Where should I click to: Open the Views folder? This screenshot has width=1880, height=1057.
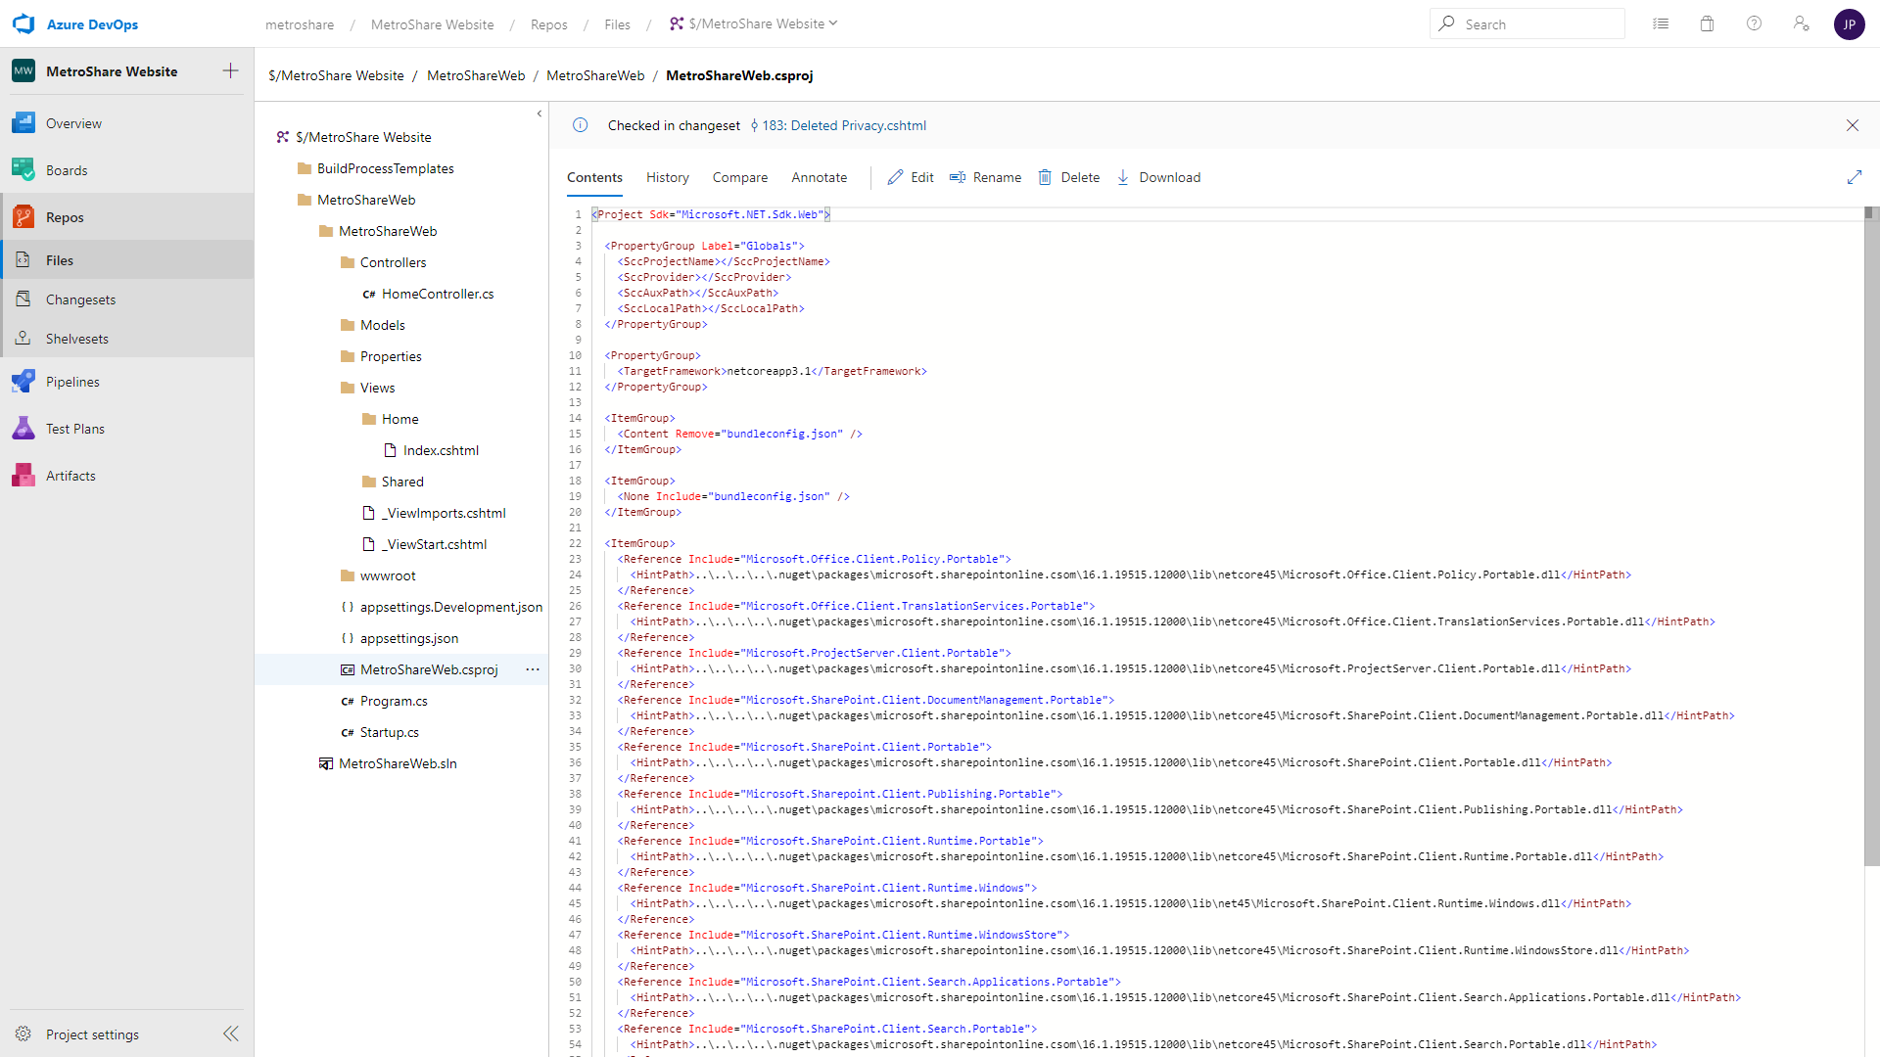point(377,388)
